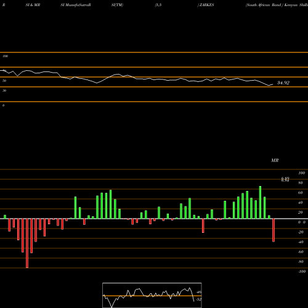Click the MR label above the histogram
308x308 pixels.
pyautogui.click(x=275, y=160)
